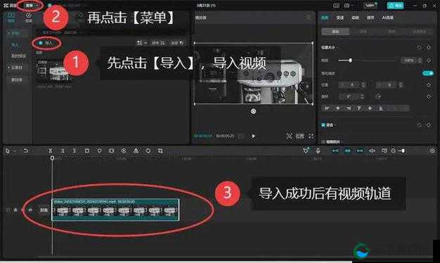Switch to the 变速 speed tab
The height and width of the screenshot is (263, 440).
point(339,18)
